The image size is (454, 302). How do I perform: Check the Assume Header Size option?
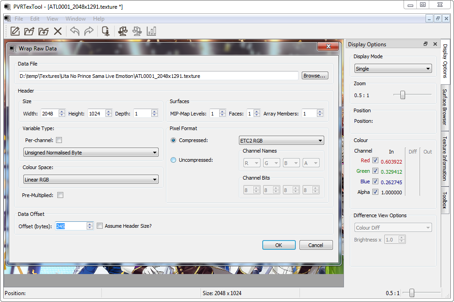point(100,225)
